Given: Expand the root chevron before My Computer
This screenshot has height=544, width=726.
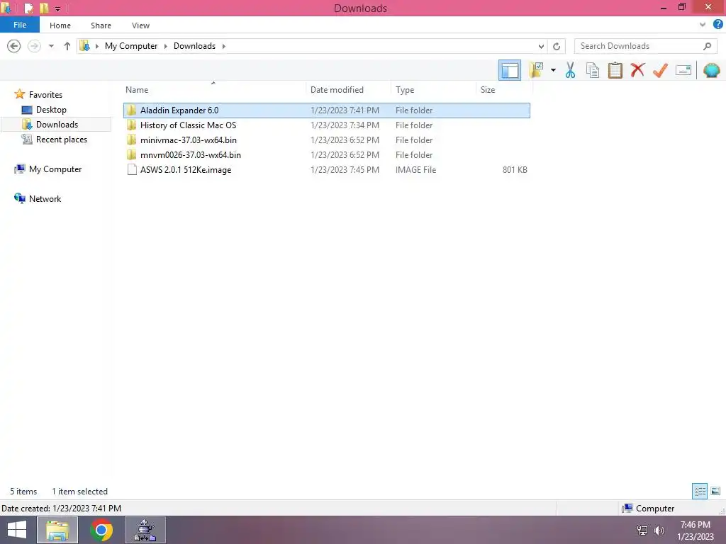Looking at the screenshot, I should tap(96, 46).
